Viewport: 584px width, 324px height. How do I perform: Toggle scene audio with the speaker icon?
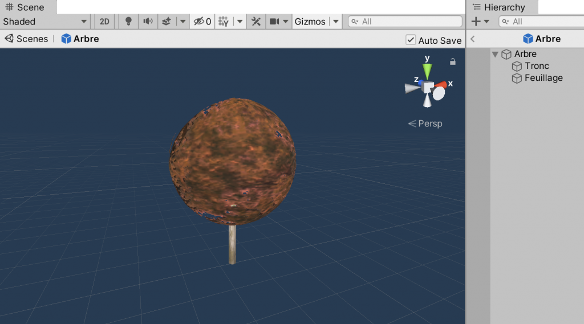click(148, 22)
